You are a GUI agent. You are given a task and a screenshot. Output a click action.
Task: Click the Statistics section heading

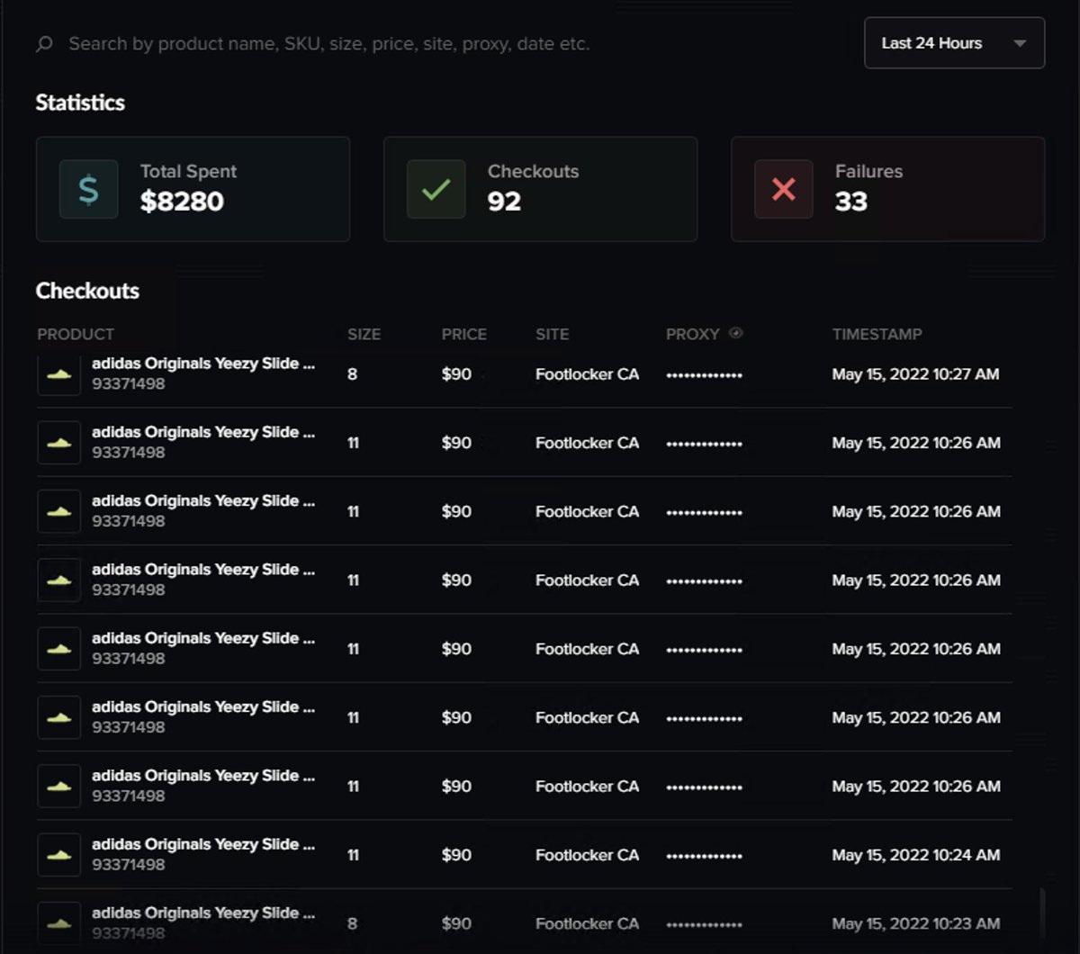click(80, 103)
